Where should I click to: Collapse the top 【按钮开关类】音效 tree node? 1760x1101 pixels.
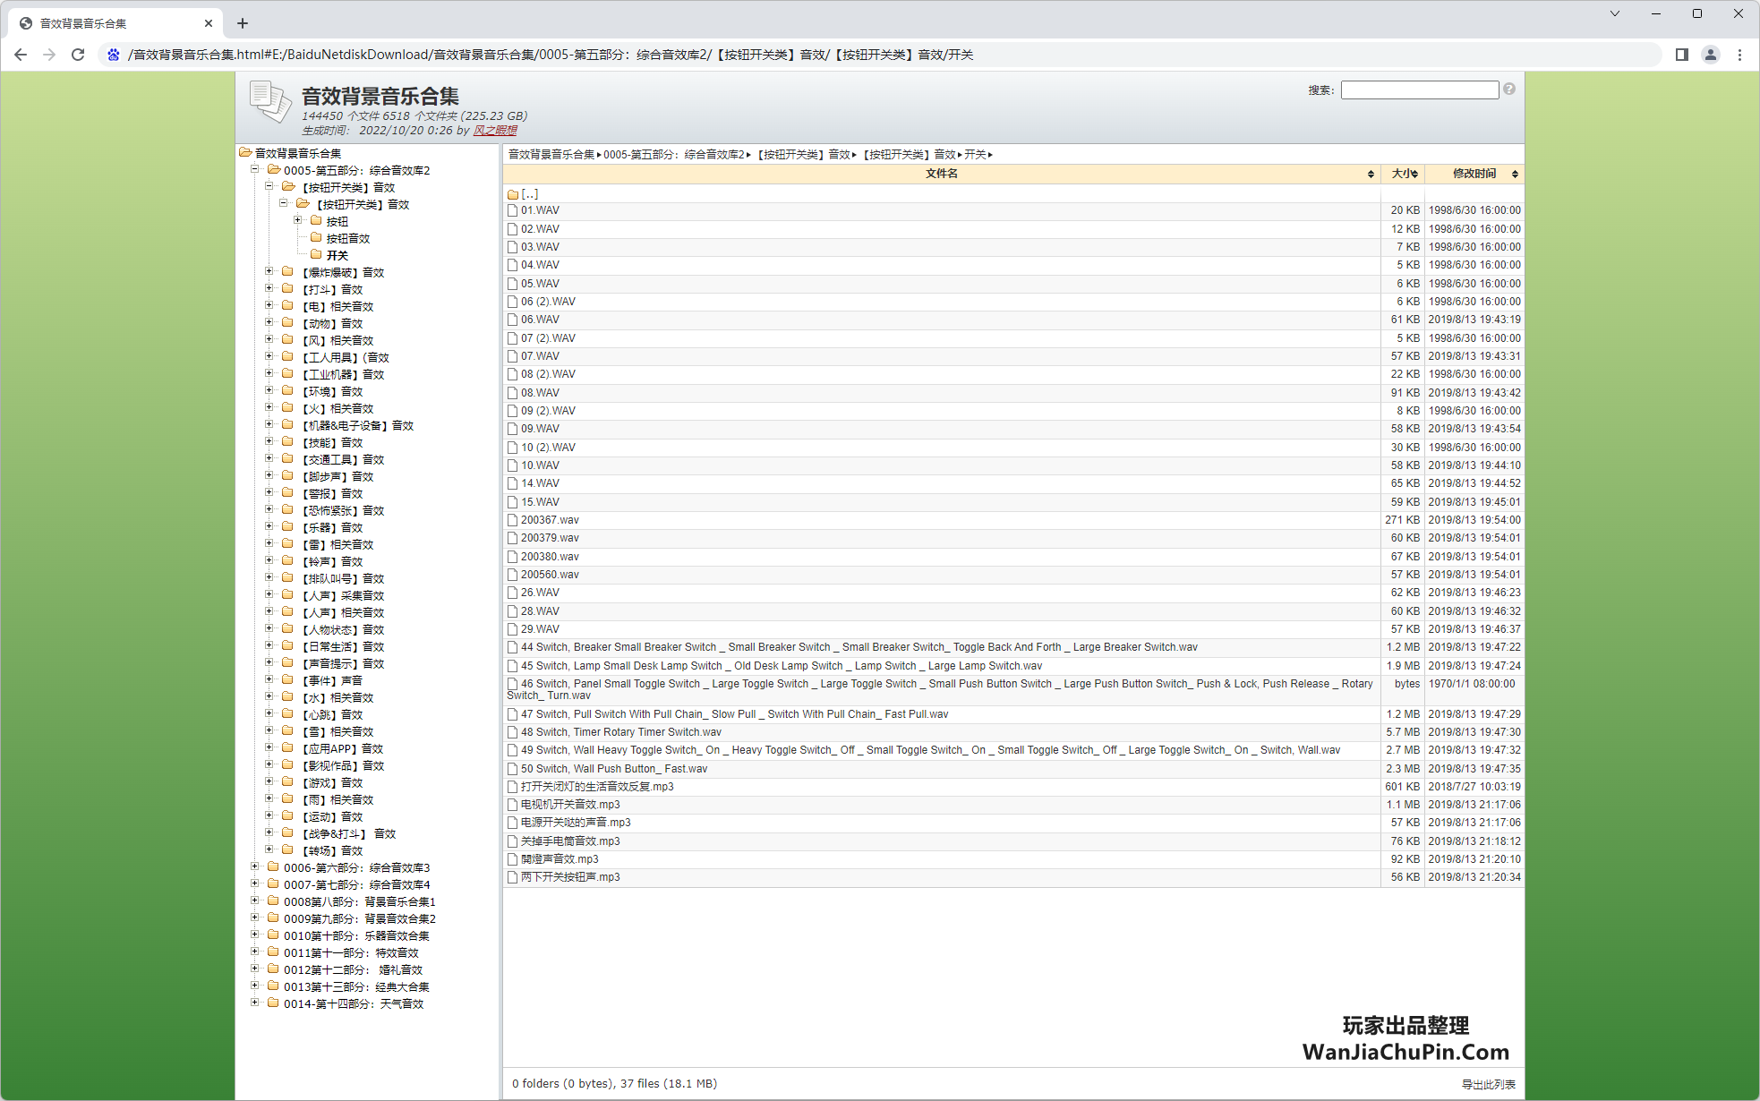coord(269,186)
